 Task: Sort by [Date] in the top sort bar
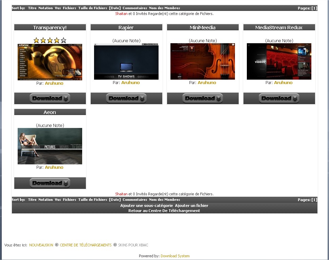click(x=115, y=8)
